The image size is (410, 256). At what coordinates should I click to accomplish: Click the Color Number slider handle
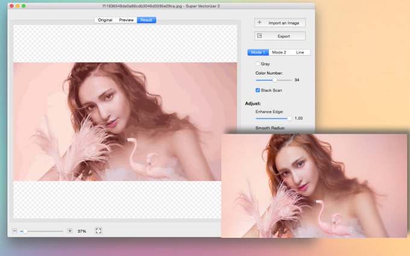tap(274, 80)
